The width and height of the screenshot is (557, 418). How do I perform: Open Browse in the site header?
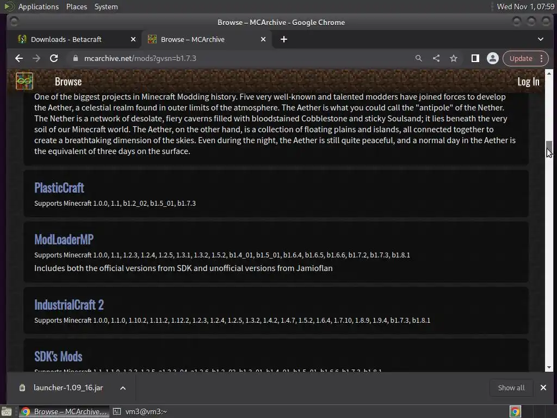(68, 82)
